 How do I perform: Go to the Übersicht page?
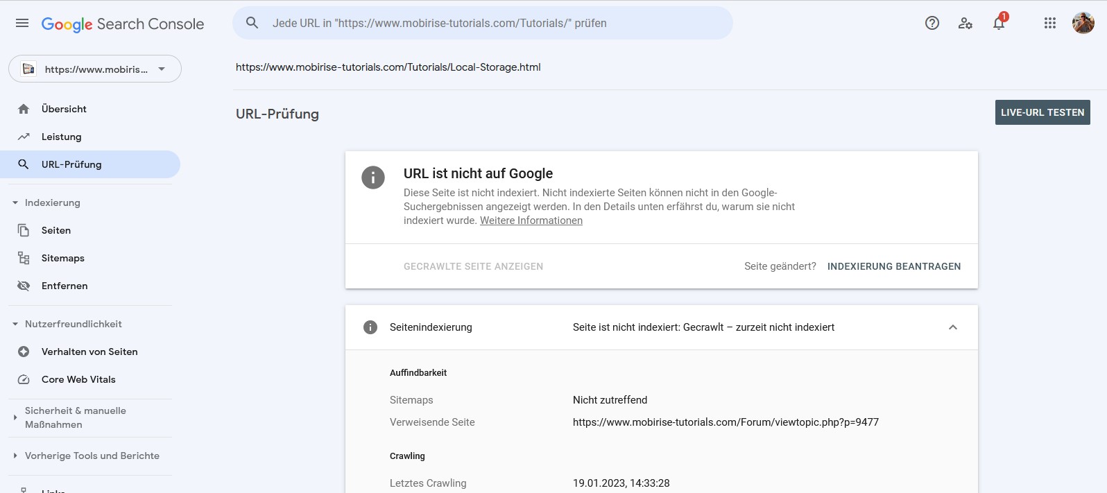pyautogui.click(x=64, y=109)
